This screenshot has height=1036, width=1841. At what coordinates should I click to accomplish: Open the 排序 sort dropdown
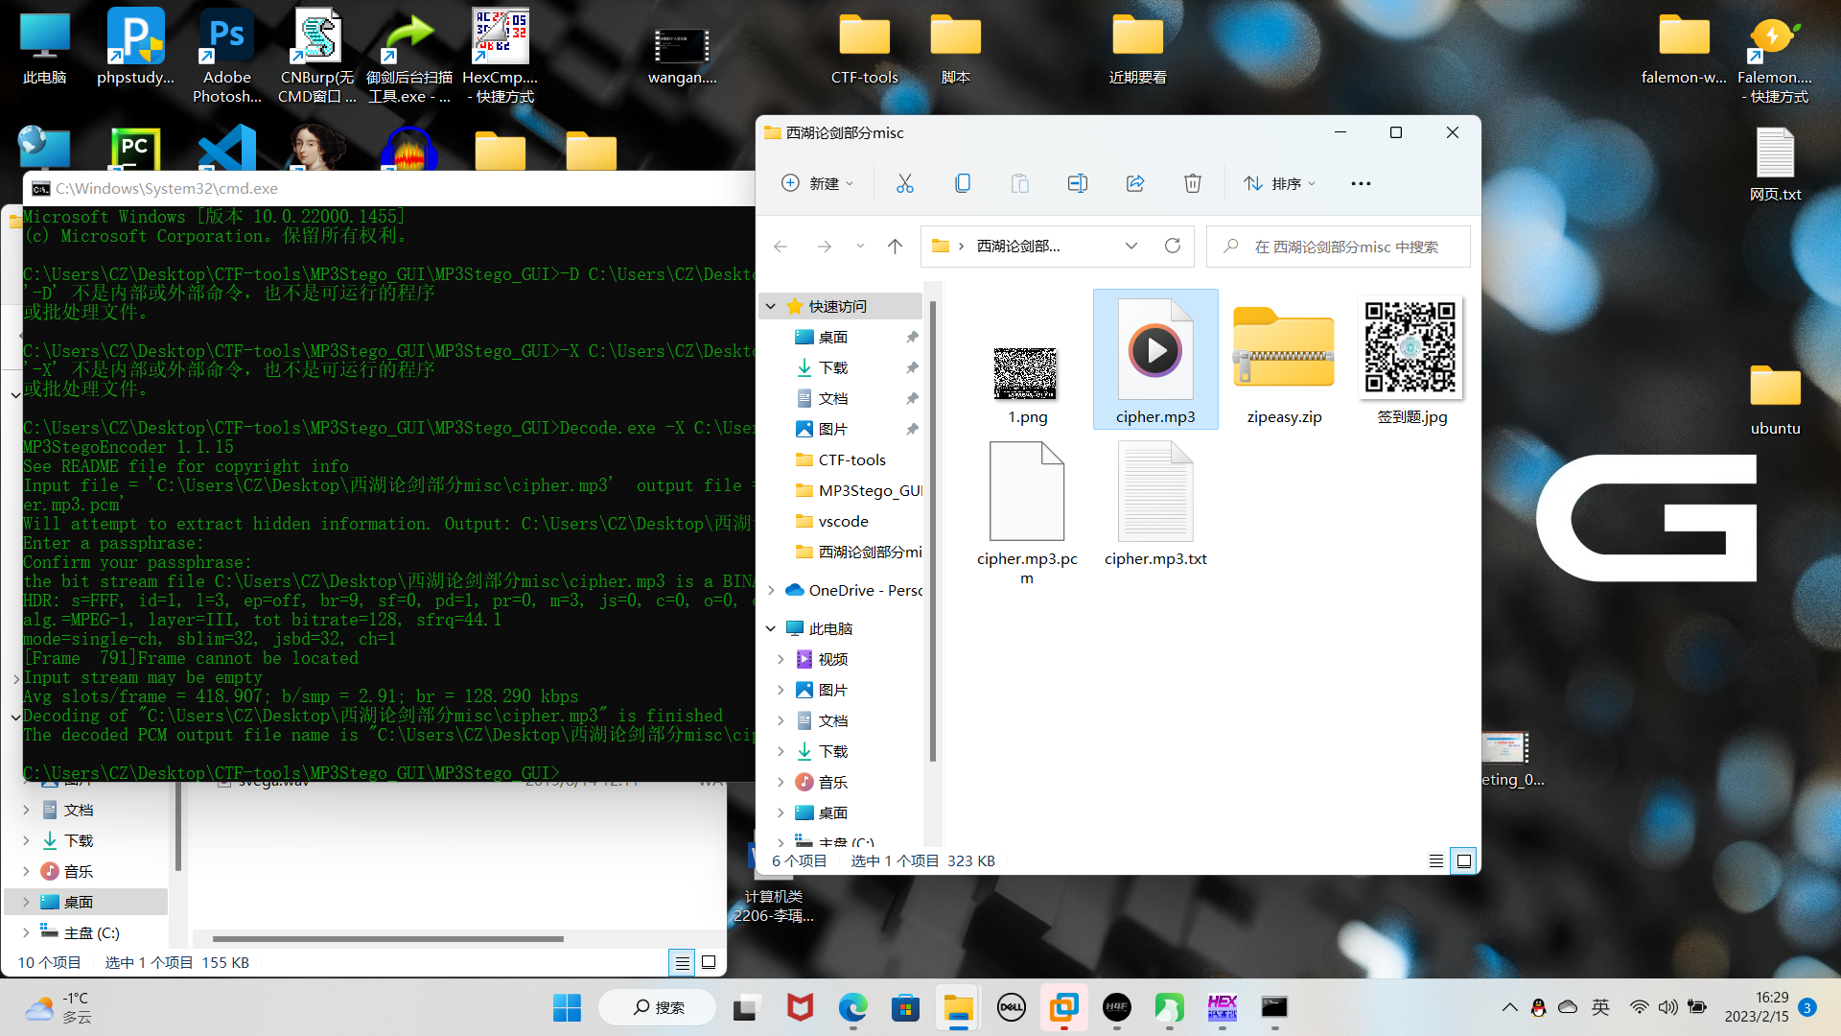1280,183
